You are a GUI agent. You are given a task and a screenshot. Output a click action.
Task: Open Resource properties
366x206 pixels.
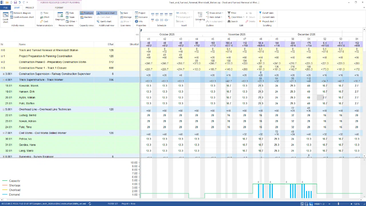pyautogui.click(x=141, y=17)
